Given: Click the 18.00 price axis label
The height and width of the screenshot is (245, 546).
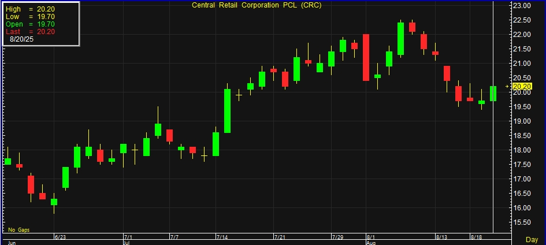Looking at the screenshot, I should point(522,150).
